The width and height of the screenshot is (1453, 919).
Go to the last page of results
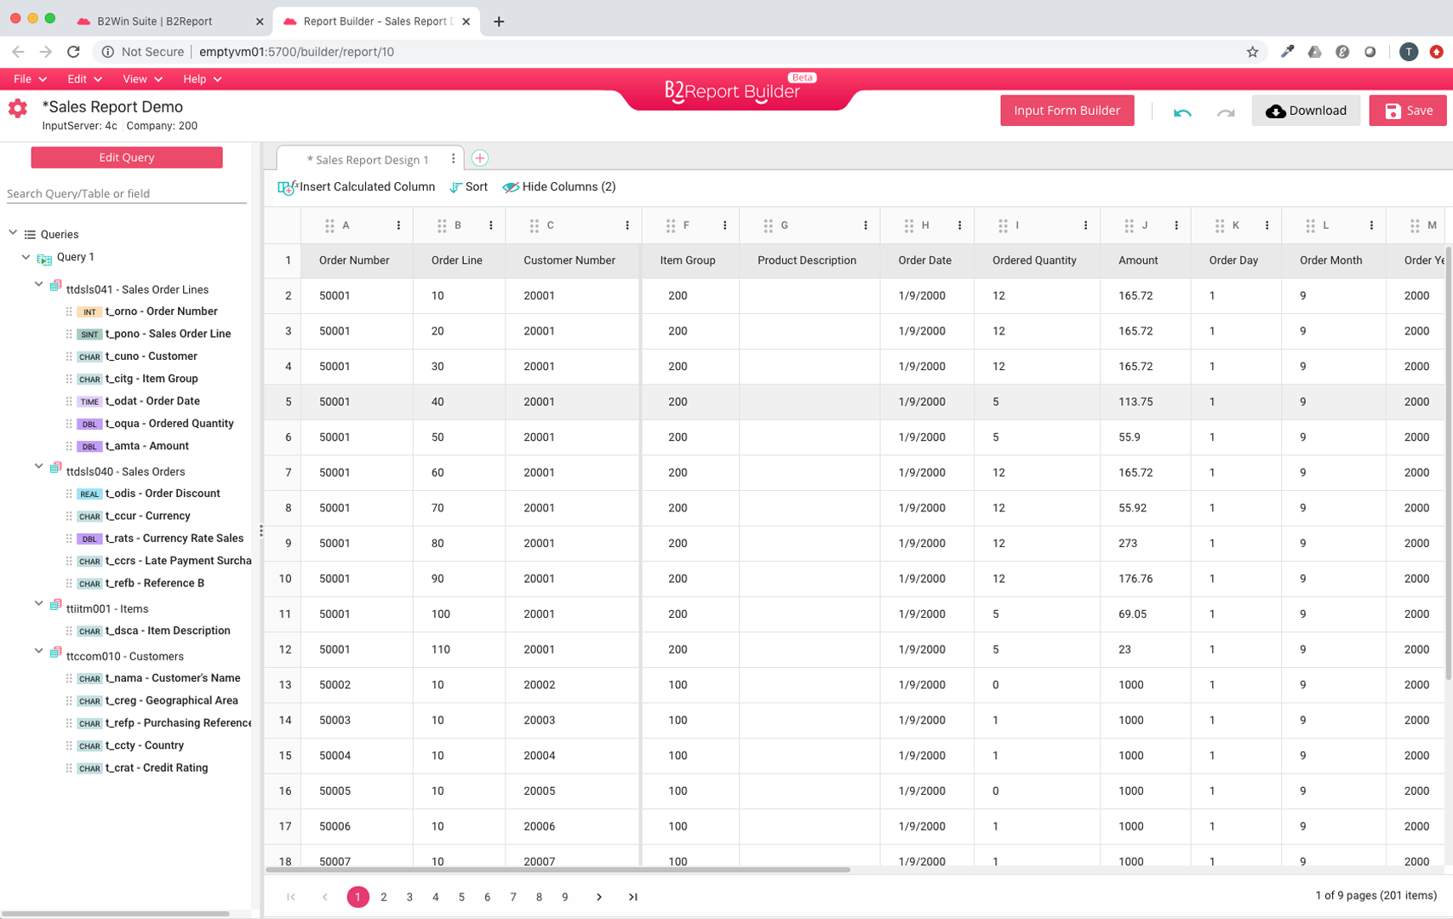point(632,897)
